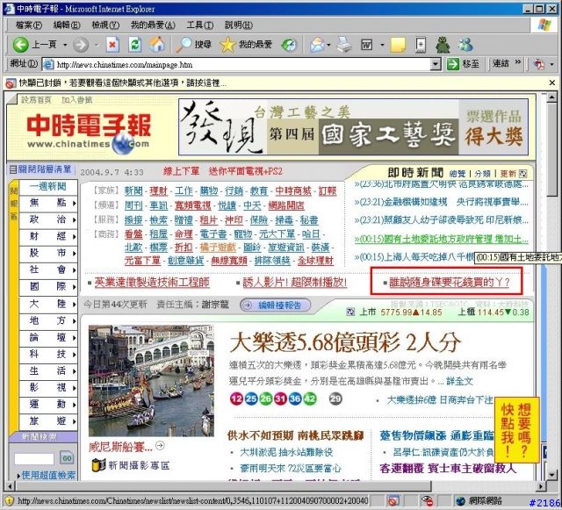The height and width of the screenshot is (510, 562).
Task: Click the Mail envelope icon
Action: coord(317,45)
